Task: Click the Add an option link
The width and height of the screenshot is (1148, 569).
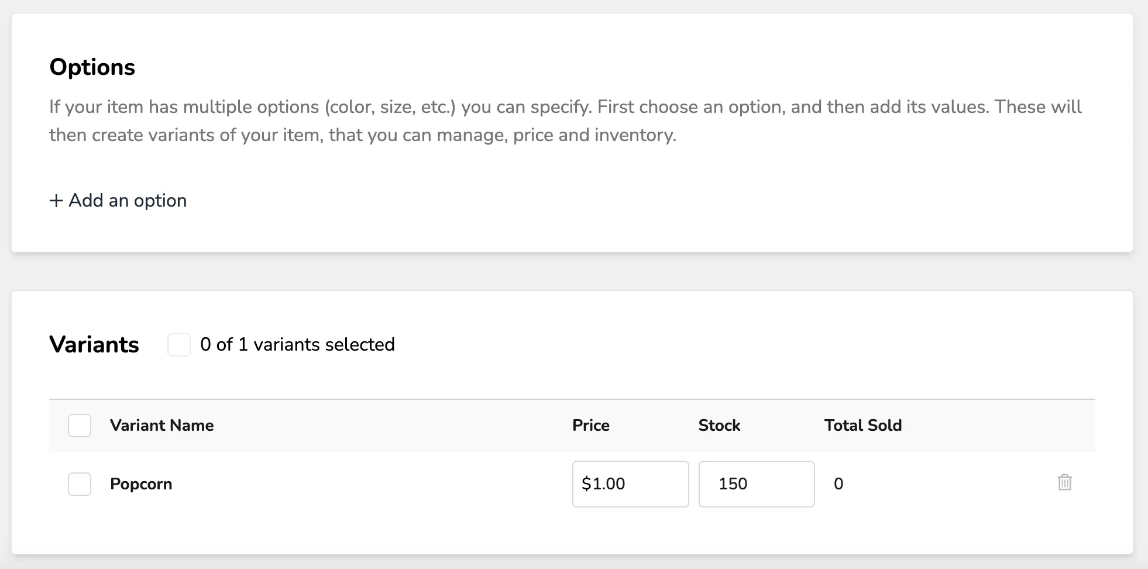Action: (118, 201)
